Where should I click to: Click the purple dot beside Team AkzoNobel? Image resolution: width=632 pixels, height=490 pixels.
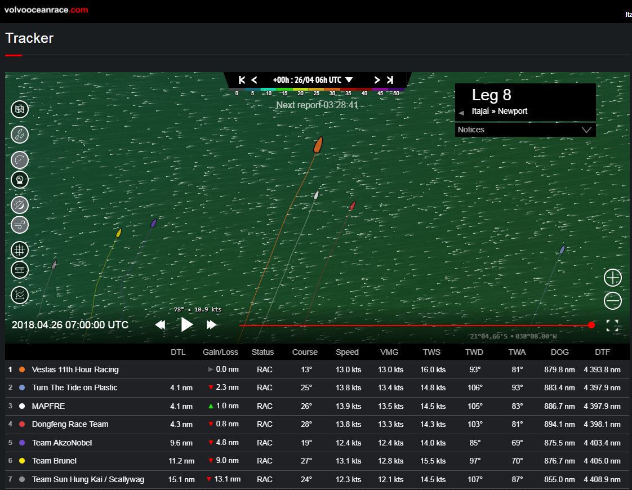(x=22, y=443)
